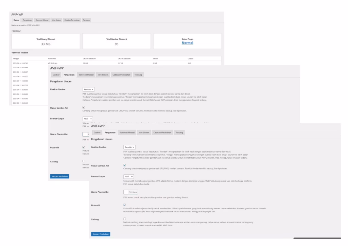Uncheck Hapus Gambar Asli in the front panel
The width and height of the screenshot is (348, 246).
tap(124, 165)
